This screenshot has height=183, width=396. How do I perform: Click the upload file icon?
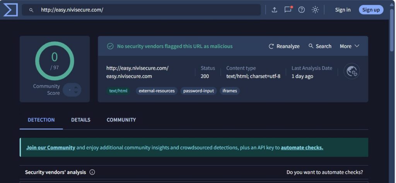[274, 10]
